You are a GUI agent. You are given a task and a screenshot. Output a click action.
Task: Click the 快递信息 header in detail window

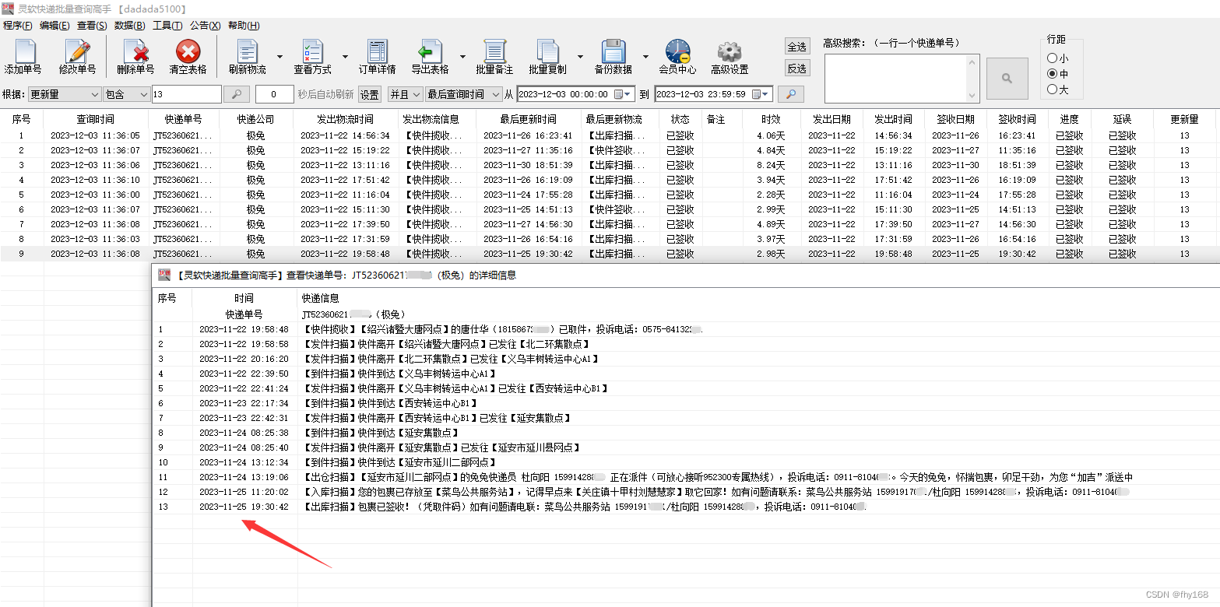[320, 298]
